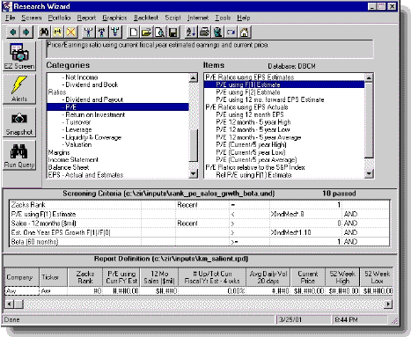Click the sort descending toolbar icon

(191, 32)
